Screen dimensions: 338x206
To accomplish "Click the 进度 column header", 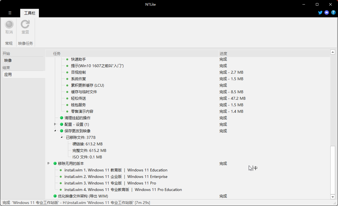I will [274, 54].
